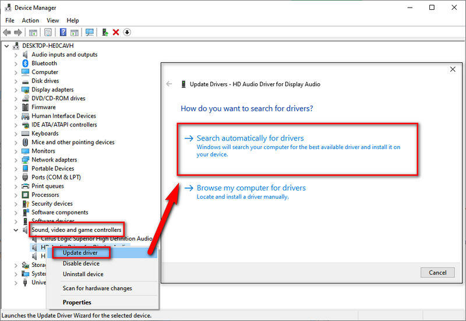Click the black circle down-arrow toolbar icon

click(127, 32)
